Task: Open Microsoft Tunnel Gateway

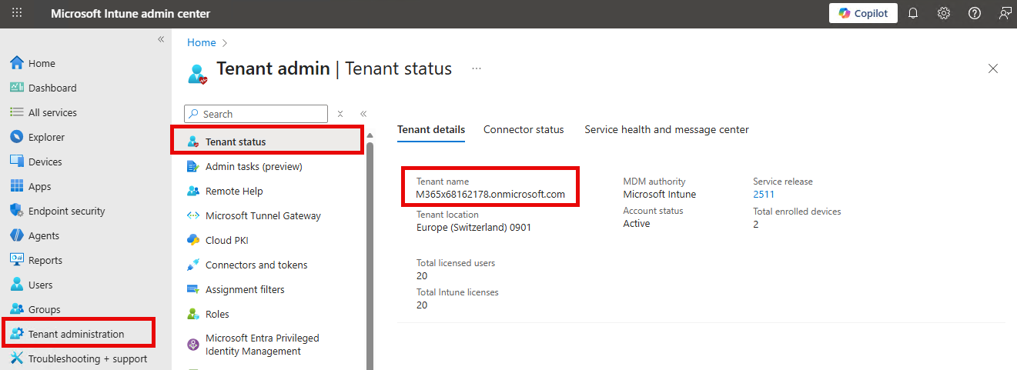Action: pyautogui.click(x=263, y=215)
